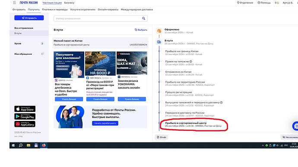Open three-dots menu on Ozon ad
The image size is (298, 167).
[82, 53]
